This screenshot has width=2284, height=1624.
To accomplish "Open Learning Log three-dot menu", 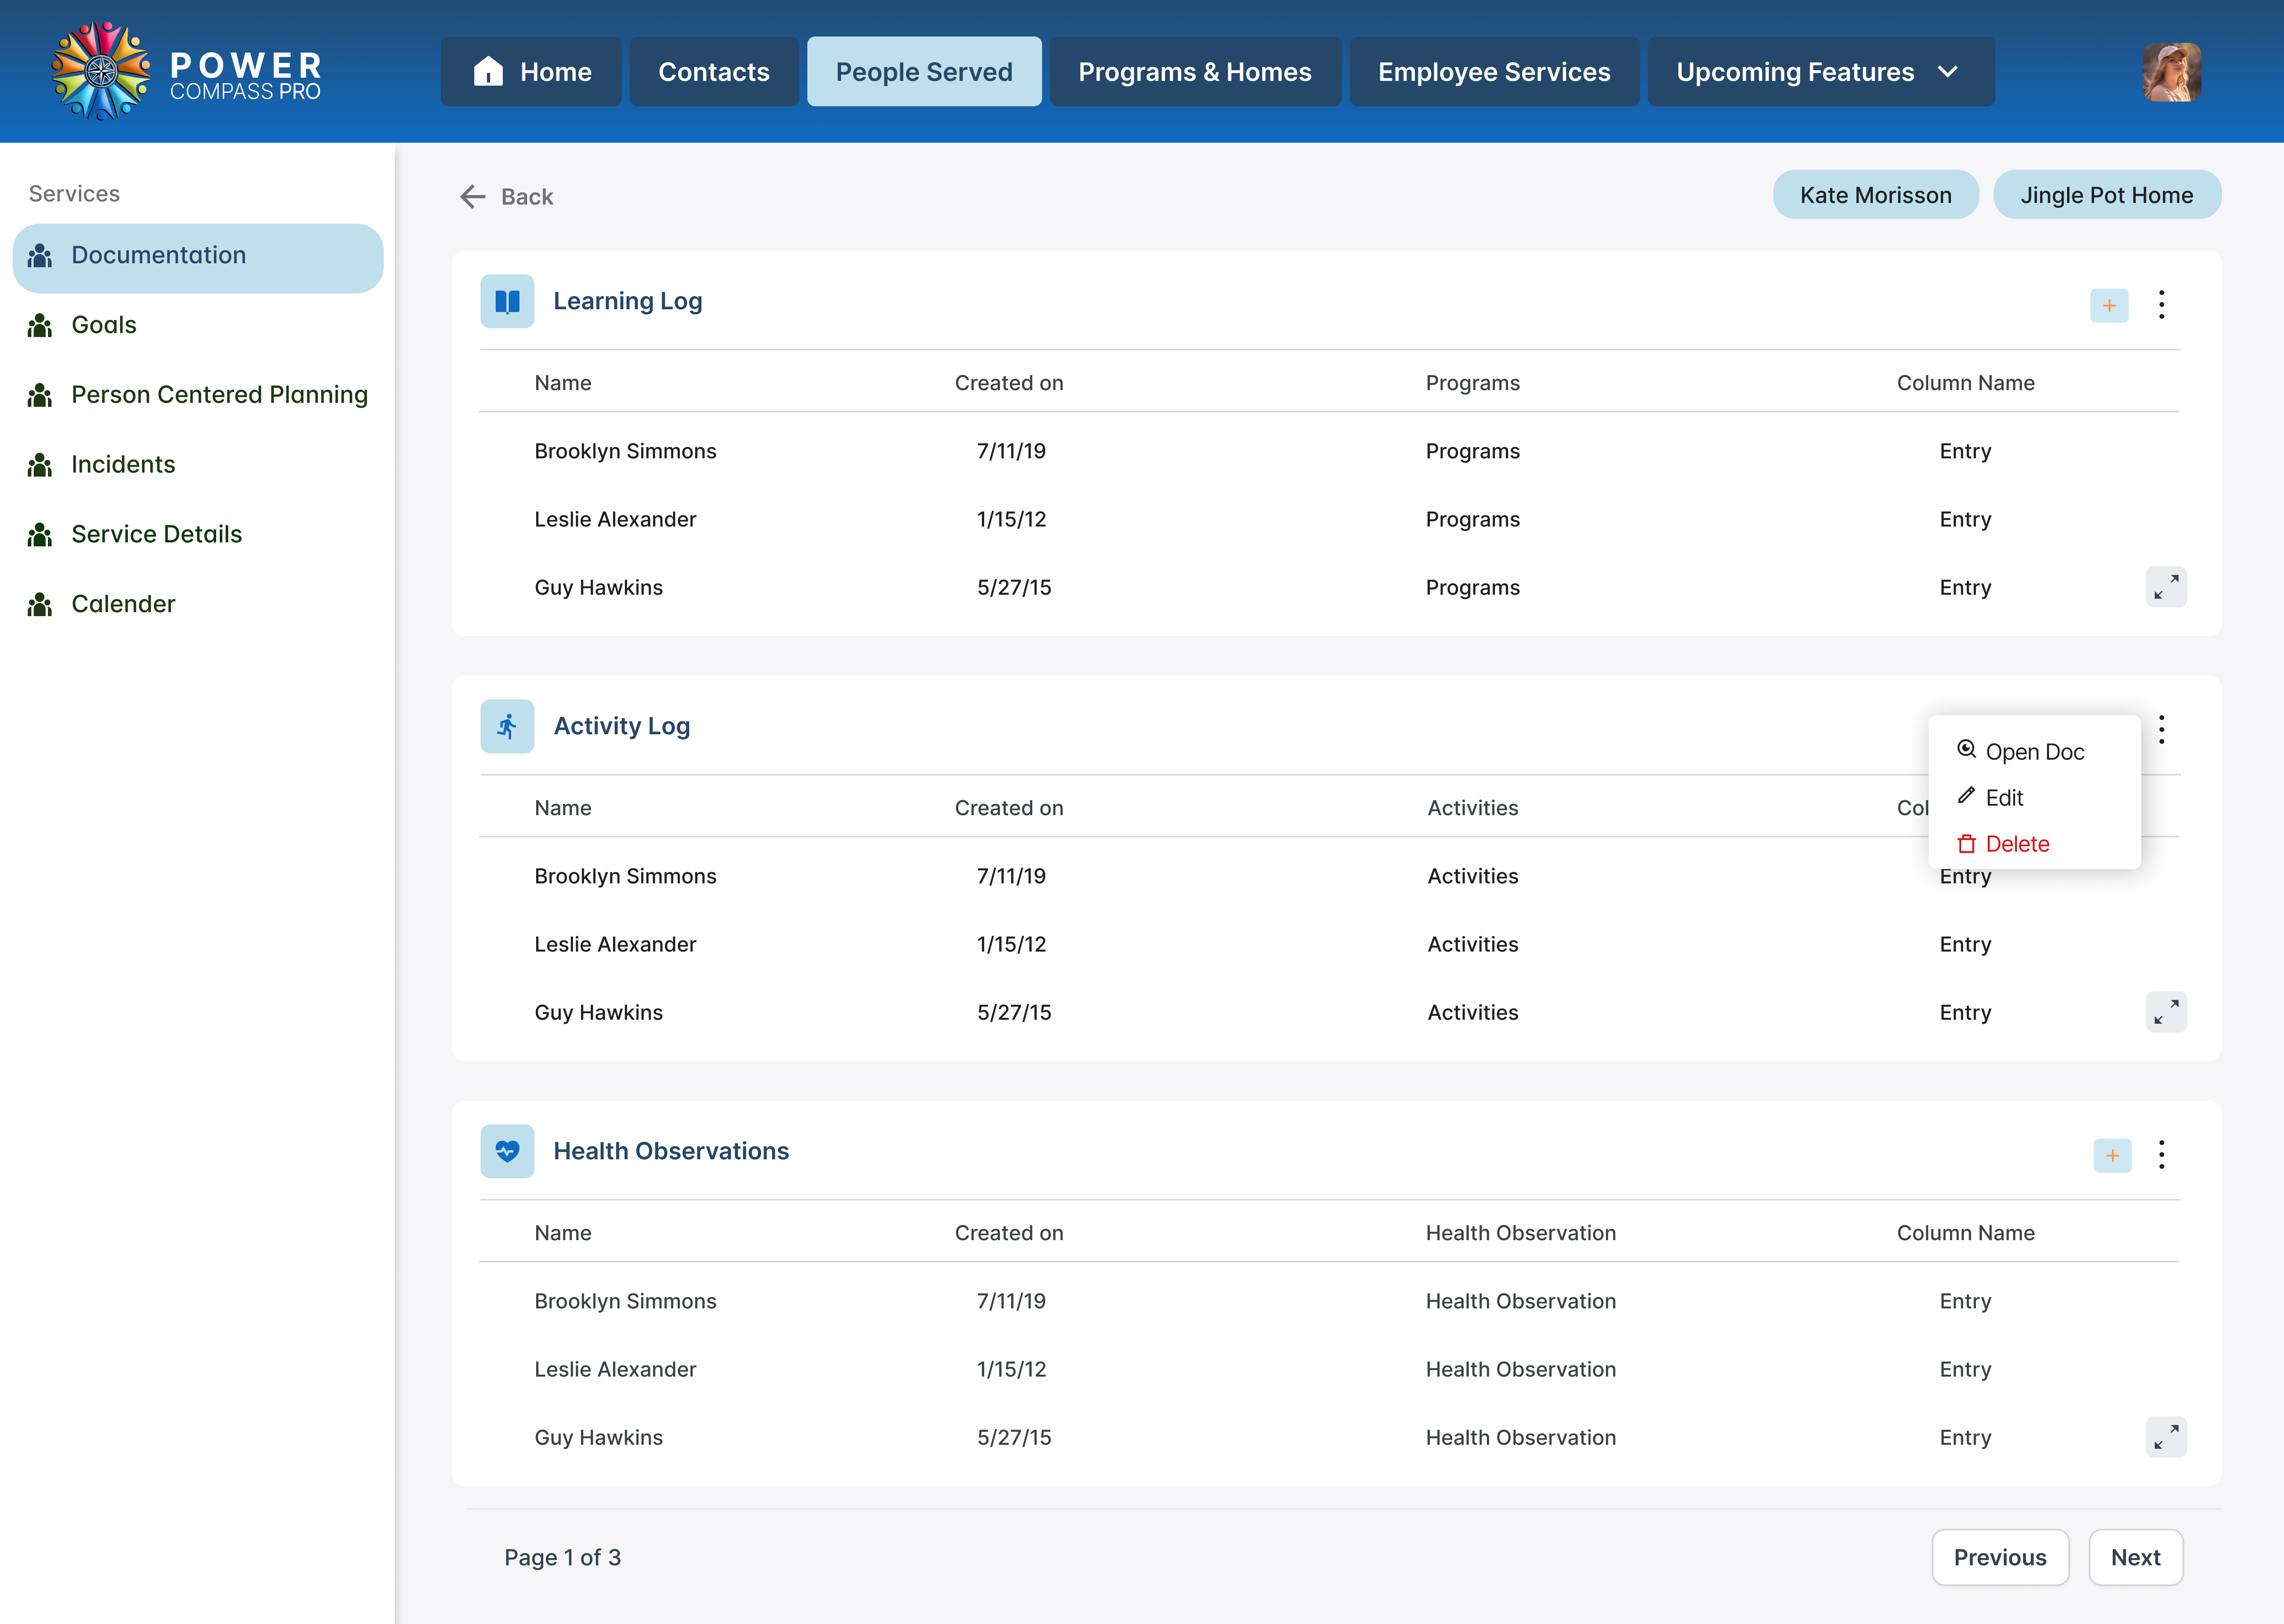I will coord(2161,305).
